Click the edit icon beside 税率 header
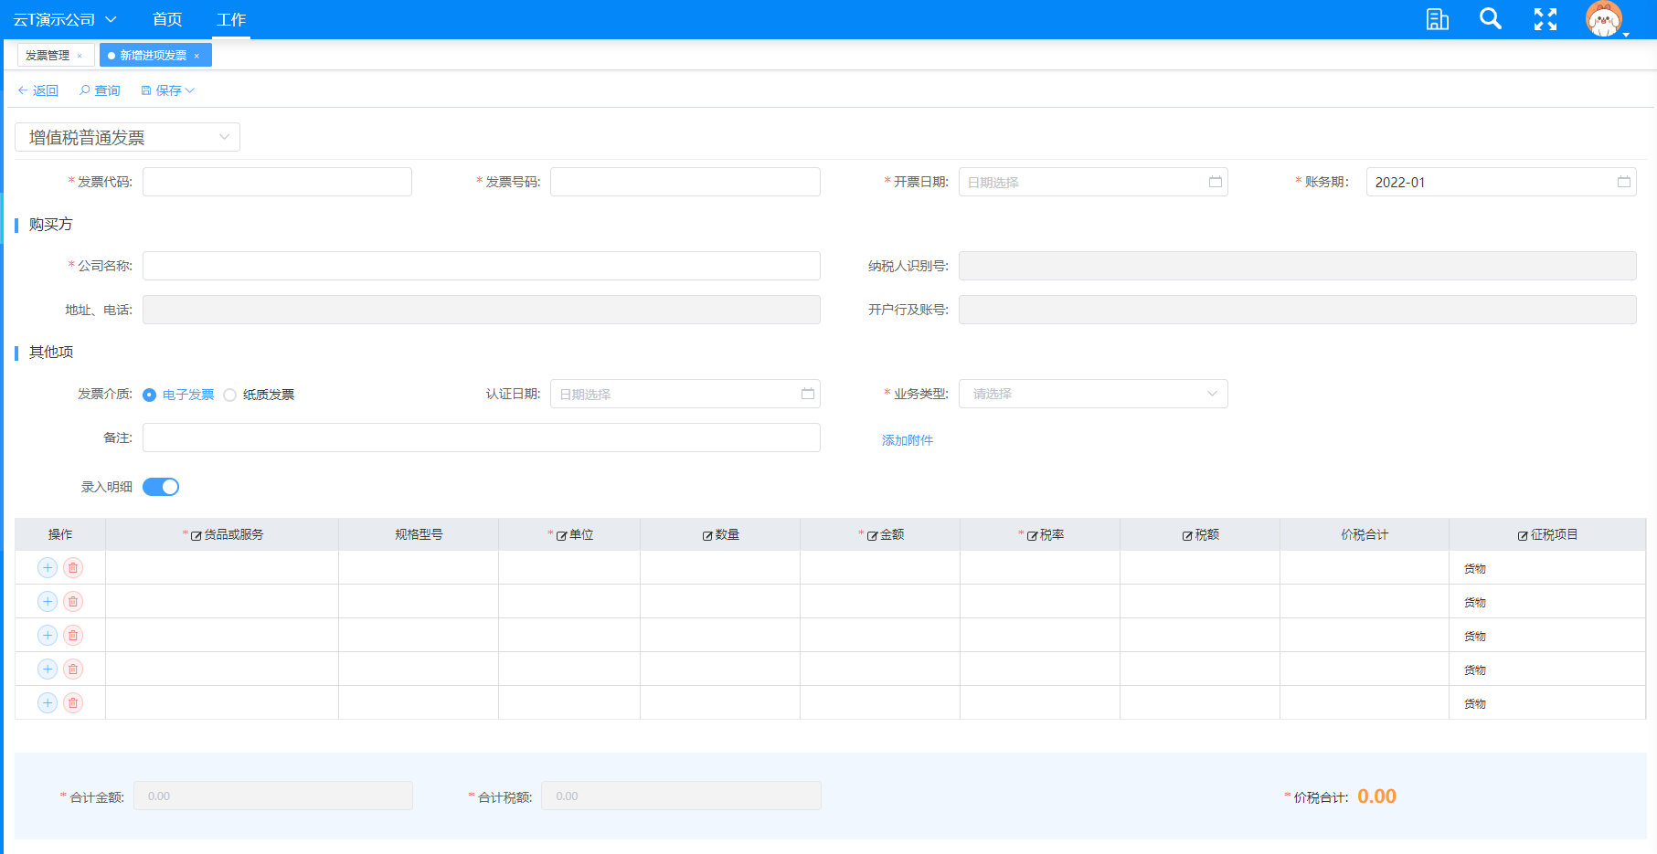This screenshot has height=854, width=1657. (x=1032, y=536)
